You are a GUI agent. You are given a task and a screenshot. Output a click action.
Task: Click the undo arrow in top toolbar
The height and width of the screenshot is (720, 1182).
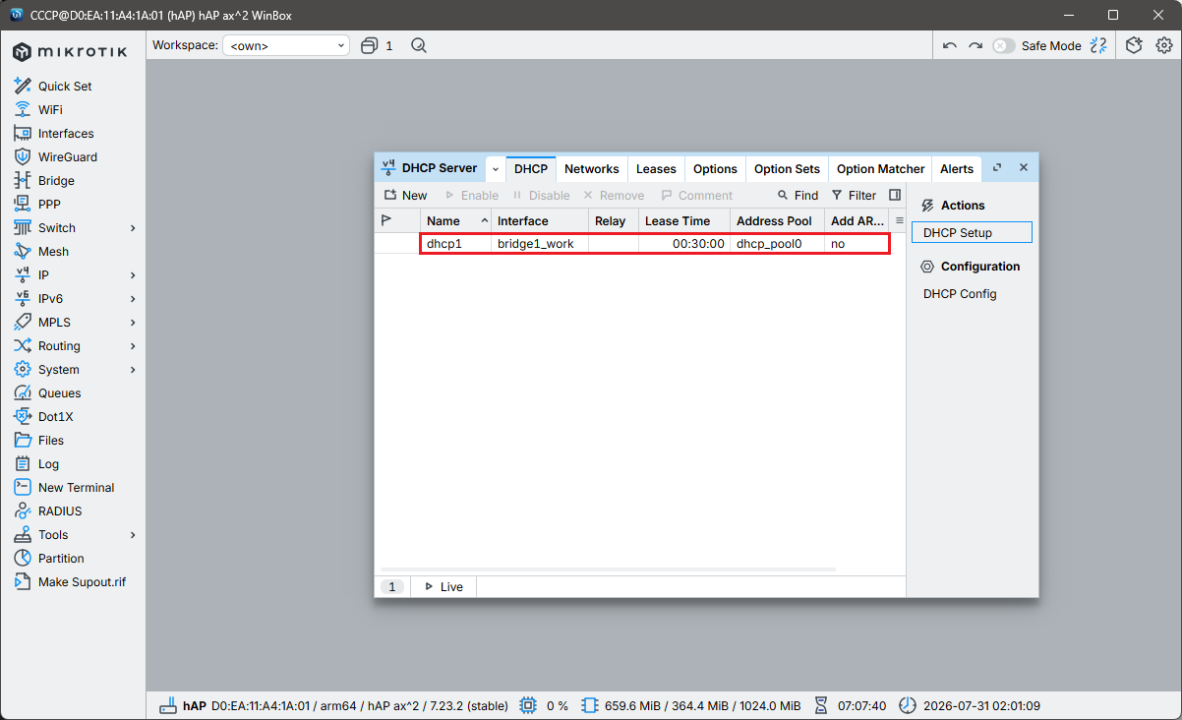(x=949, y=45)
